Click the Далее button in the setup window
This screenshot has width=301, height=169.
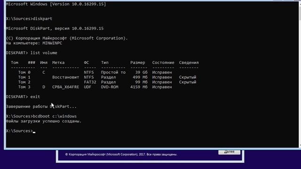(x=229, y=152)
